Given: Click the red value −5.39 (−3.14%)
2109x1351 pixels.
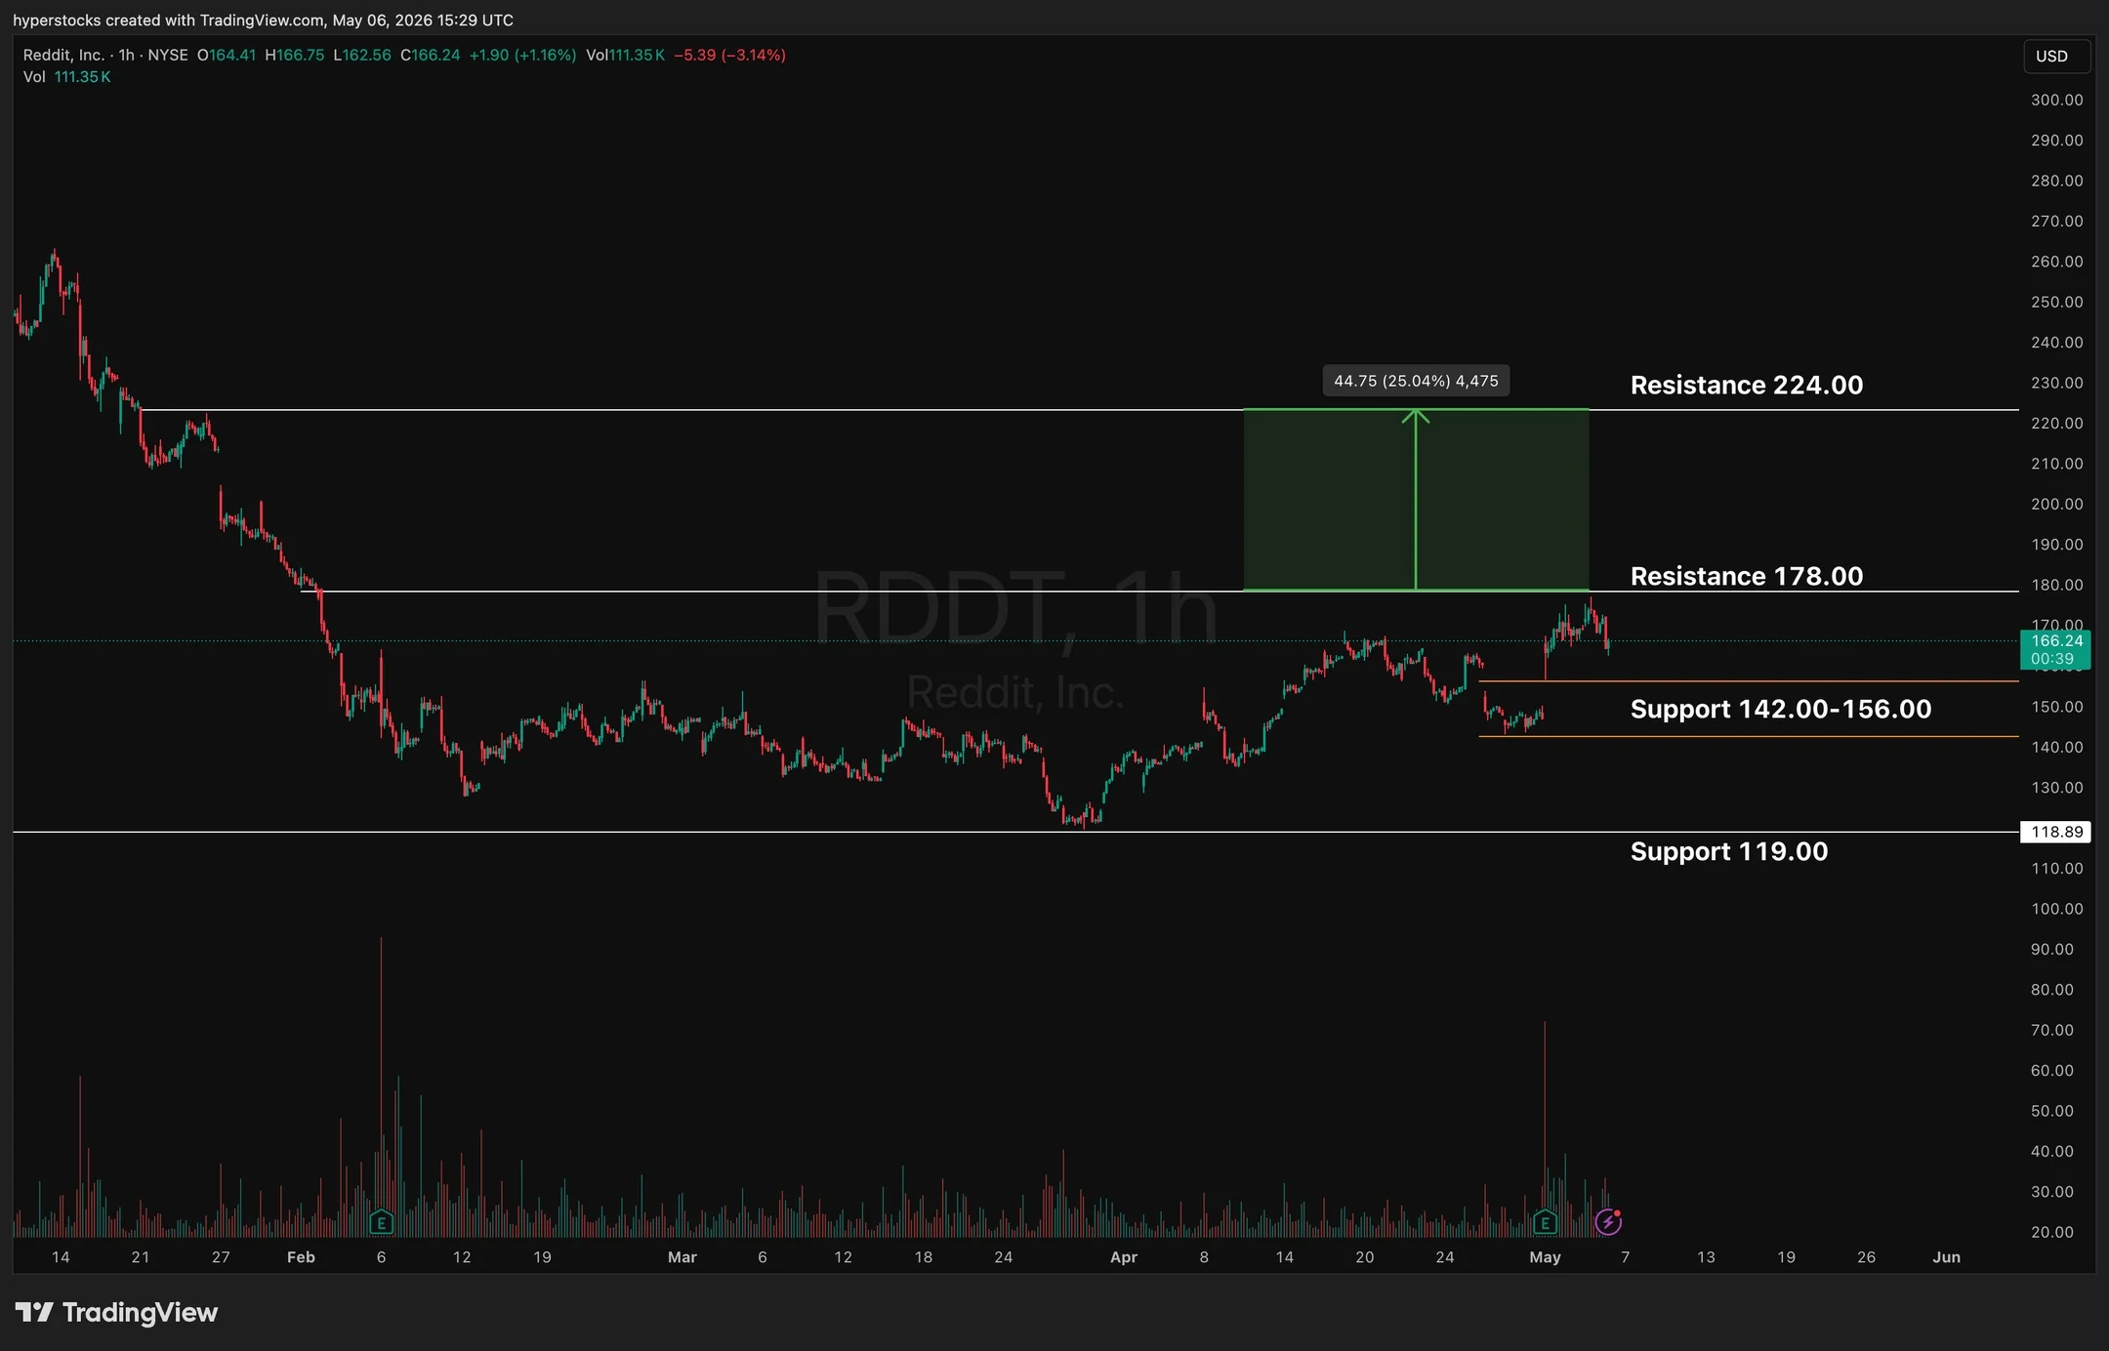Looking at the screenshot, I should [730, 56].
